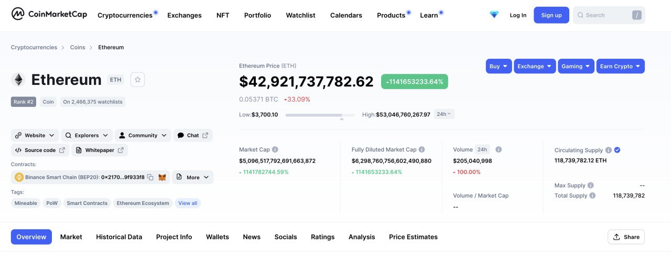This screenshot has height=260, width=671.
Task: Click the Ethereum Ecosystem tag
Action: pos(143,203)
